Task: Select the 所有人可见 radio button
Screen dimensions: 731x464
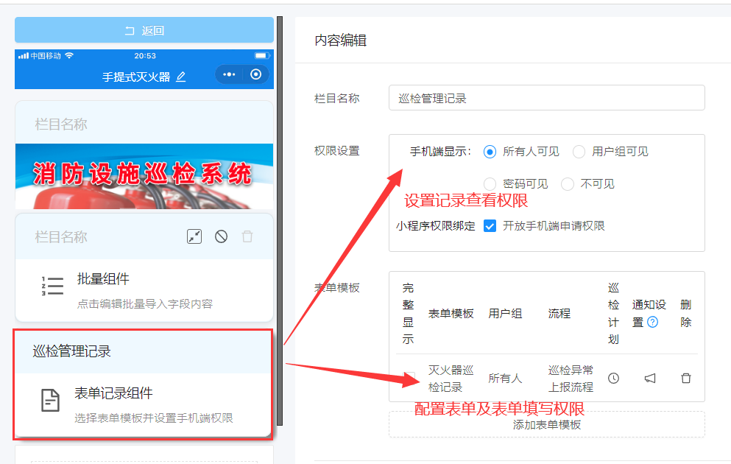Action: [490, 151]
